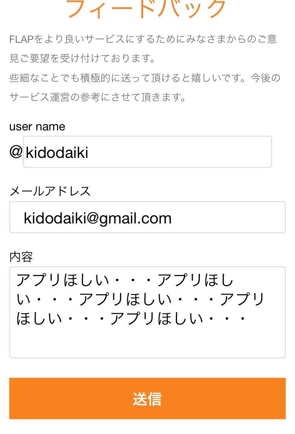Click the second line of the 内容 text
Image resolution: width=295 pixels, height=434 pixels.
pyautogui.click(x=141, y=300)
